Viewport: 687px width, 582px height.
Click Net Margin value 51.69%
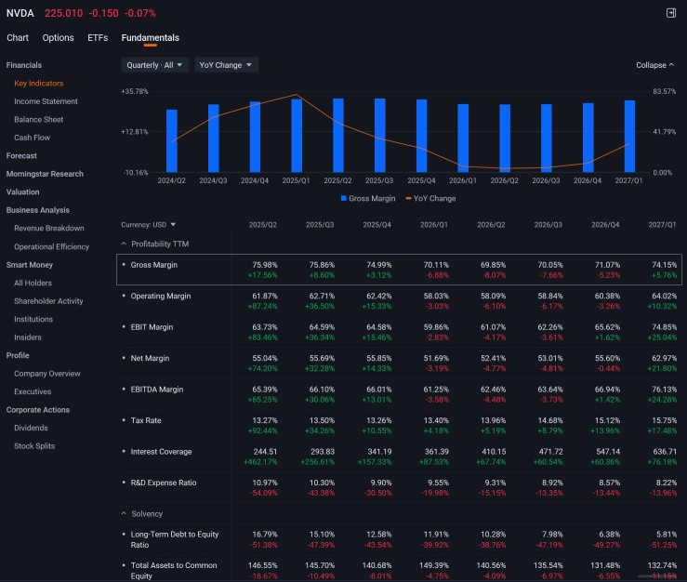tap(436, 358)
